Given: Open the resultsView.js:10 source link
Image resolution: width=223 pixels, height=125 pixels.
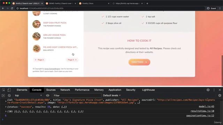Looking at the screenshot, I should coord(202,111).
